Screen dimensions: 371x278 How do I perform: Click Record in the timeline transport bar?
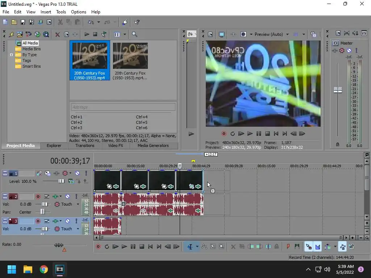[98, 247]
